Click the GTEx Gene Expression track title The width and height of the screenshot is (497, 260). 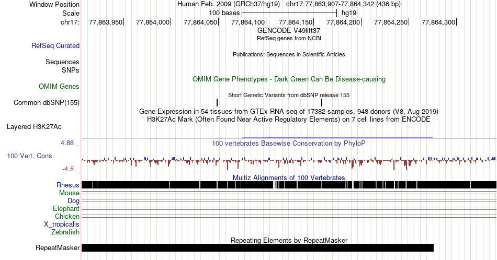click(x=289, y=111)
